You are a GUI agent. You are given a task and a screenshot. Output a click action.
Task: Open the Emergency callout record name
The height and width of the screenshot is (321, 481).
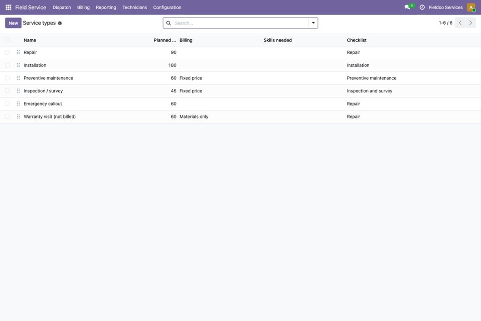tap(43, 104)
